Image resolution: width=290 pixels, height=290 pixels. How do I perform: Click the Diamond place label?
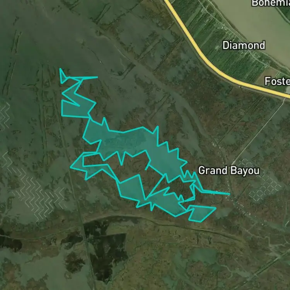click(x=244, y=45)
